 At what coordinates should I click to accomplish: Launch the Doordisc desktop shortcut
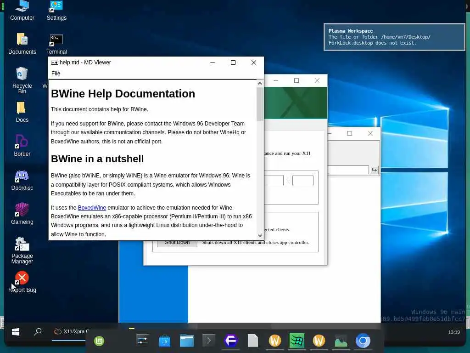(x=22, y=180)
